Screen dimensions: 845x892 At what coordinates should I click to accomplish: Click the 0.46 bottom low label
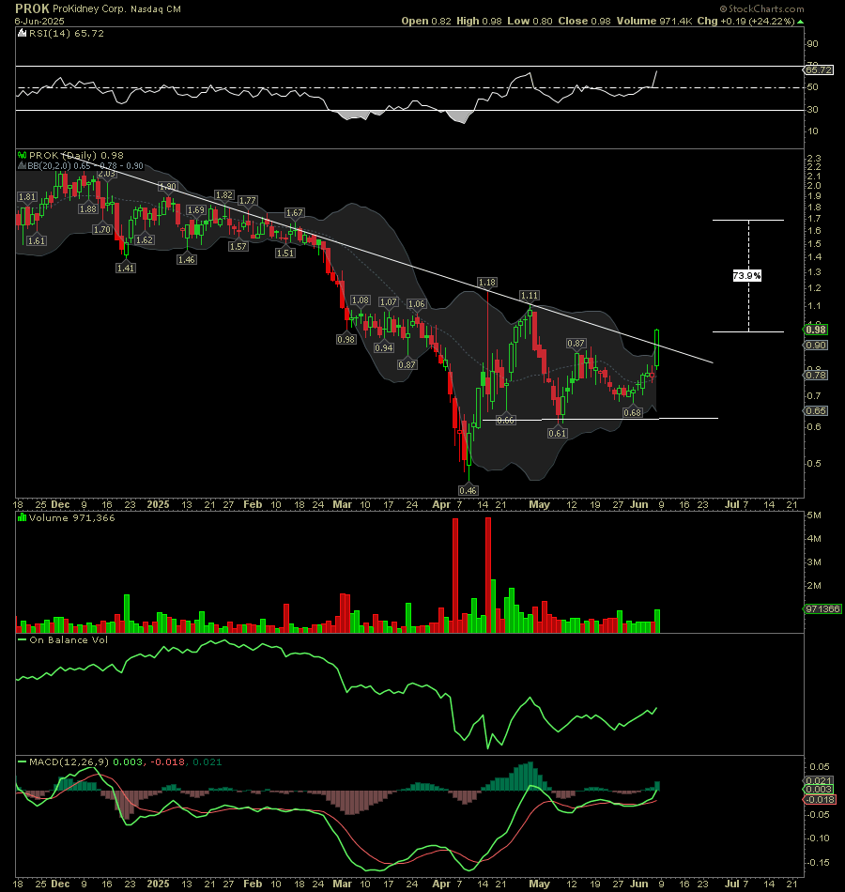point(469,490)
